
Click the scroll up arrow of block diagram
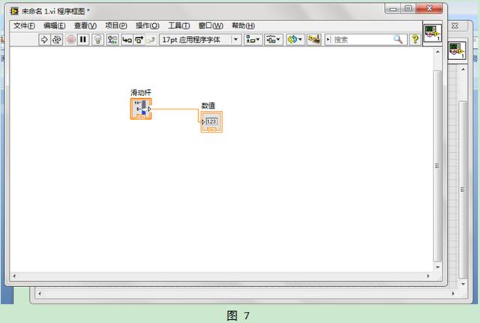pos(437,52)
